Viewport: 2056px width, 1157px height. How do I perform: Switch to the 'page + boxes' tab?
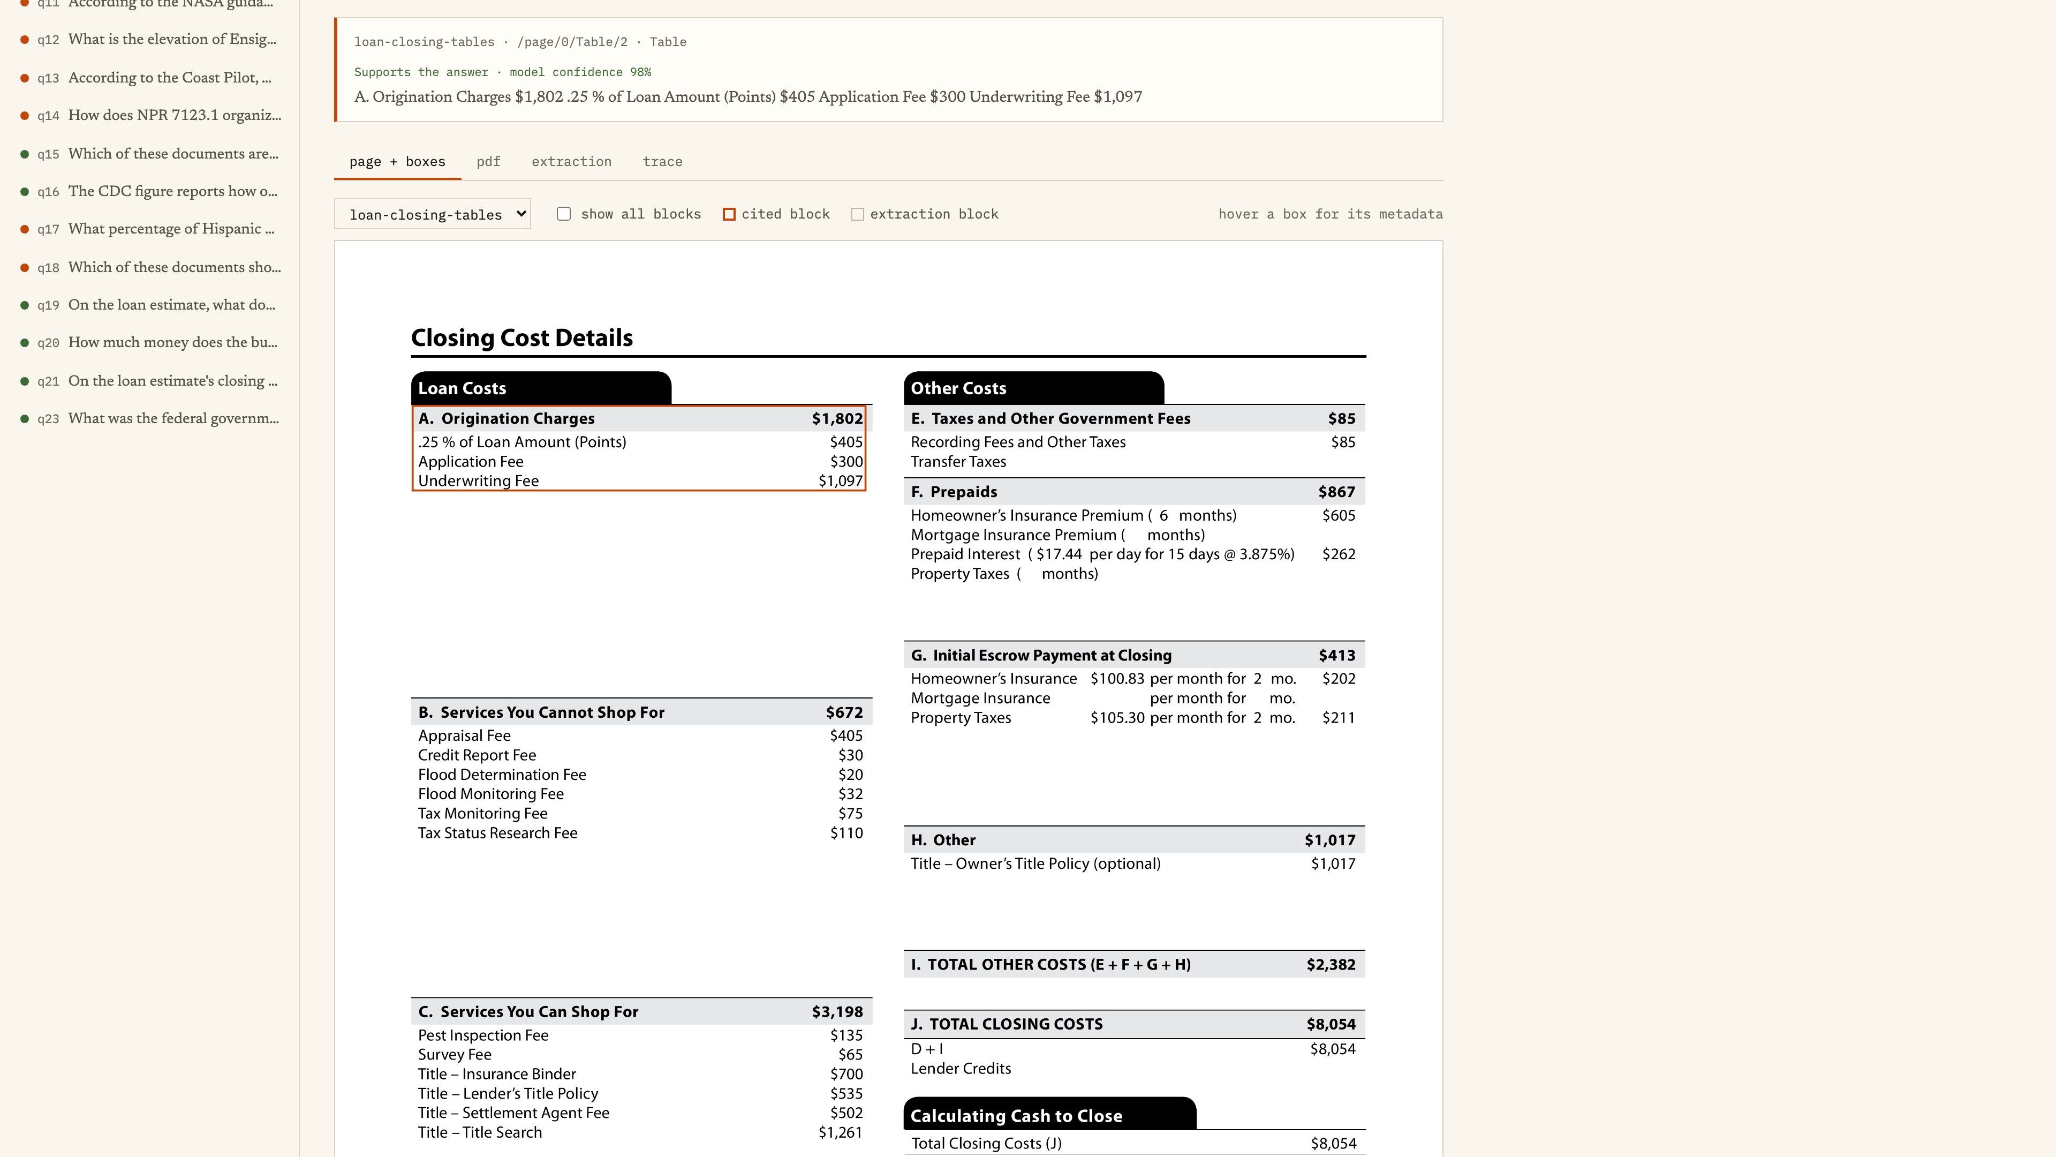(397, 161)
